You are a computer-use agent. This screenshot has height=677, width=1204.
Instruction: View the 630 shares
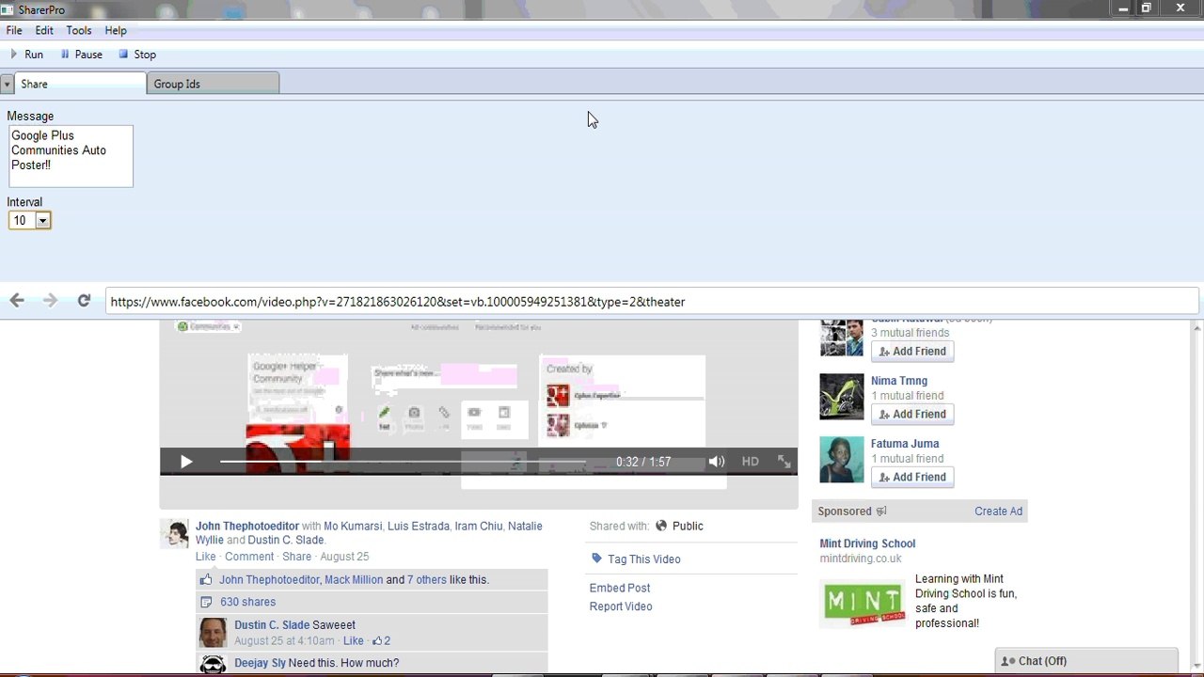click(x=247, y=603)
